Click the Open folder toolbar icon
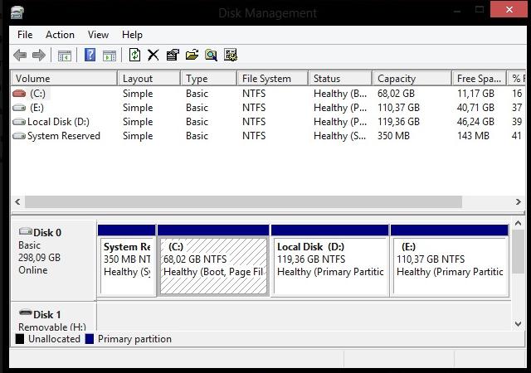This screenshot has width=531, height=373. (x=192, y=55)
